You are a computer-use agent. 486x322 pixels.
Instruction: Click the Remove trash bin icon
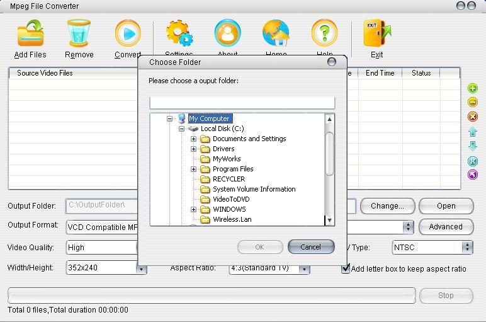click(79, 33)
